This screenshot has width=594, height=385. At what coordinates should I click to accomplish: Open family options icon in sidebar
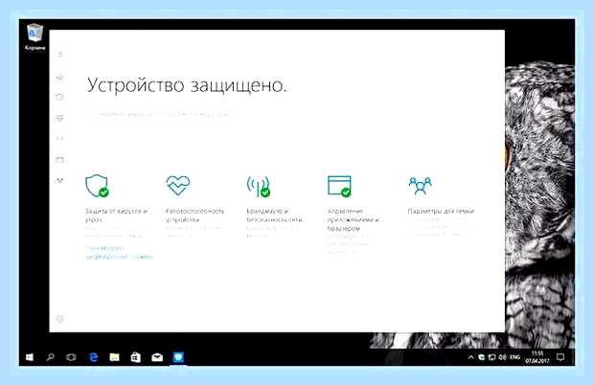coord(59,181)
